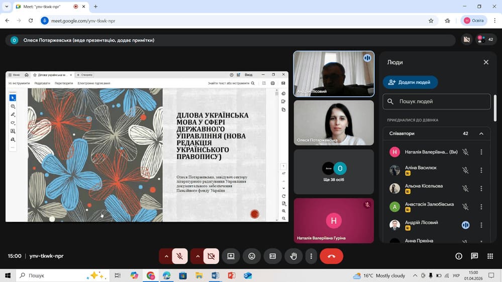Turn on the camera toggle
The width and height of the screenshot is (502, 282).
211,256
